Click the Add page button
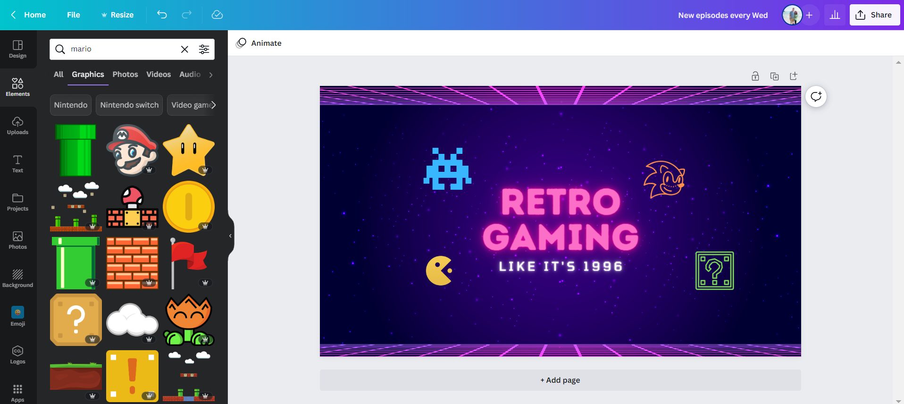Viewport: 904px width, 404px height. 560,380
